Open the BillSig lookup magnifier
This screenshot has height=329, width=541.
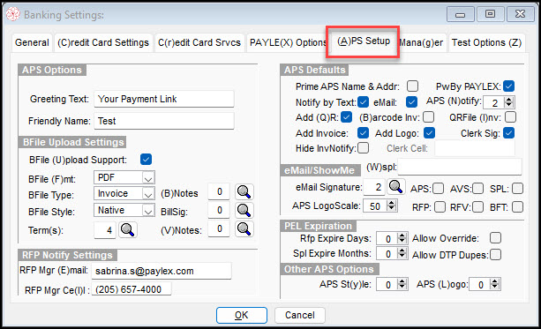244,210
